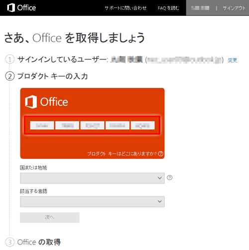Open プロダクト キーはどこにありますか? help link
249x250 pixels.
tap(122, 154)
